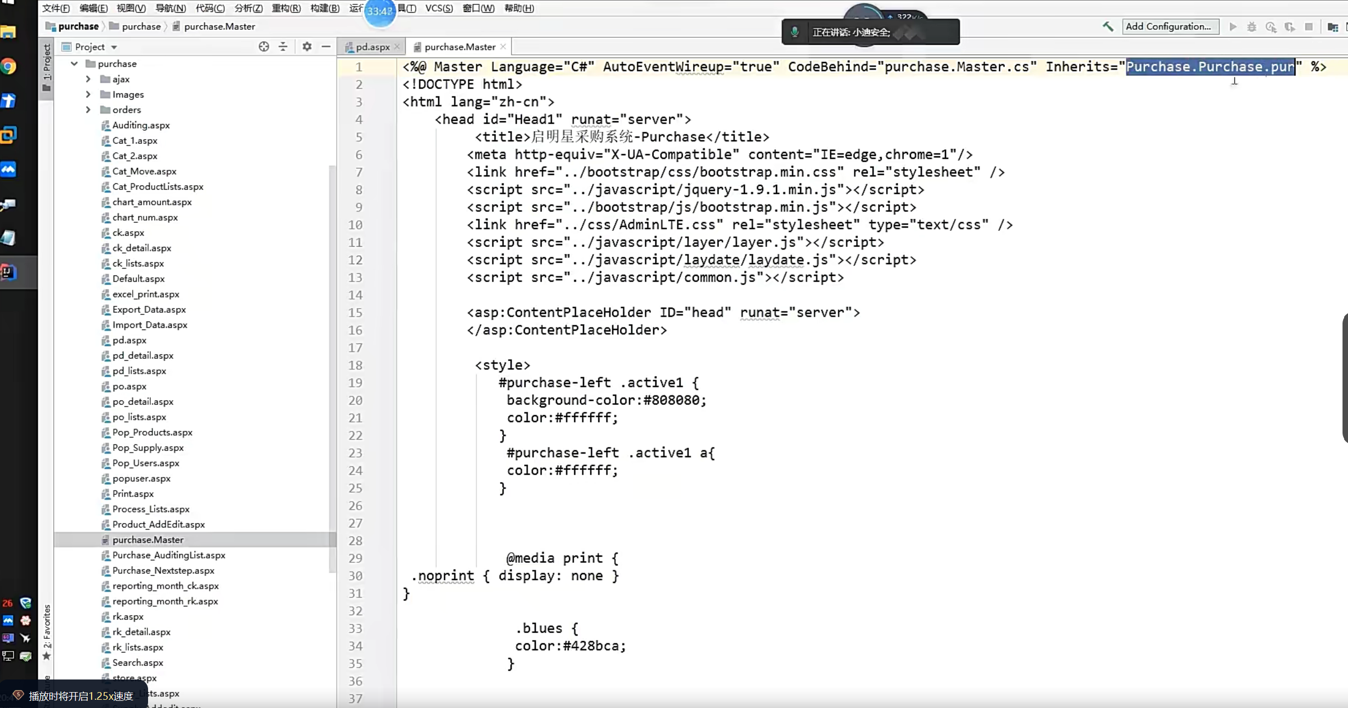Open Project panel settings gear
The height and width of the screenshot is (708, 1348).
(x=307, y=47)
